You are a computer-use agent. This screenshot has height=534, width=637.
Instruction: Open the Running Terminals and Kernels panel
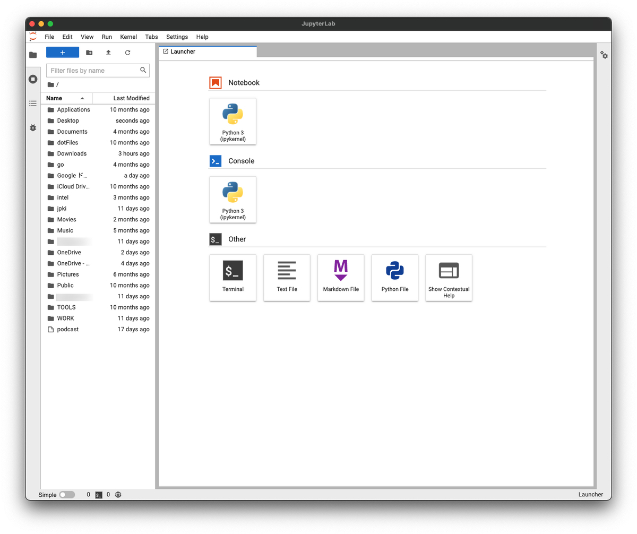tap(33, 79)
